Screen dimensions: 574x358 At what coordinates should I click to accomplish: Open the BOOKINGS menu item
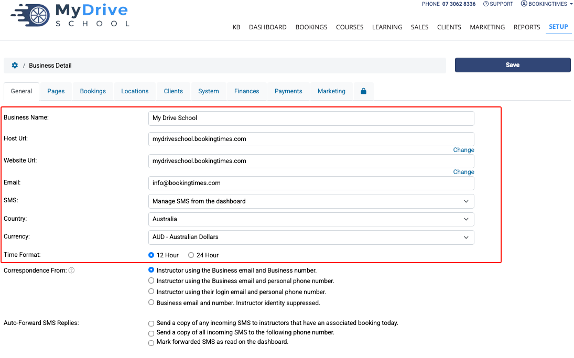point(311,27)
